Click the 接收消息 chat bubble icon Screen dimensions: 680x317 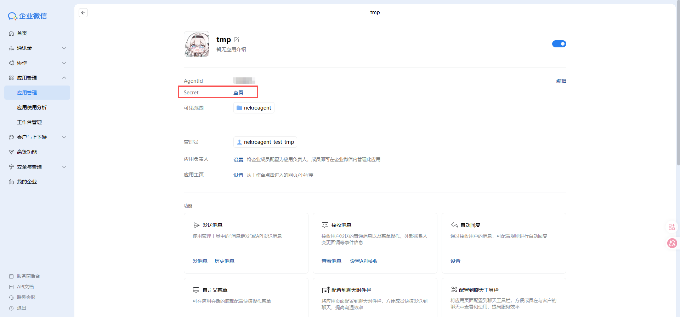pos(325,225)
